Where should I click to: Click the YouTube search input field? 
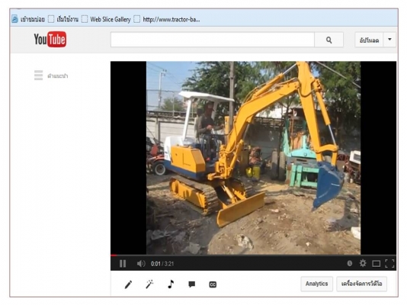point(213,40)
